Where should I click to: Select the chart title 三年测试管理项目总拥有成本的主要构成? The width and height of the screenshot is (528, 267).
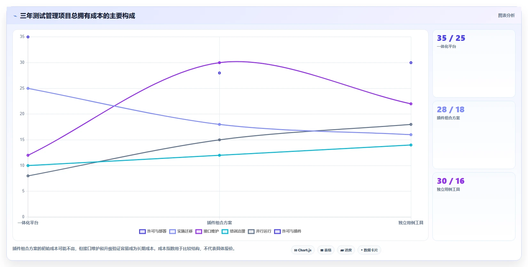click(x=78, y=16)
